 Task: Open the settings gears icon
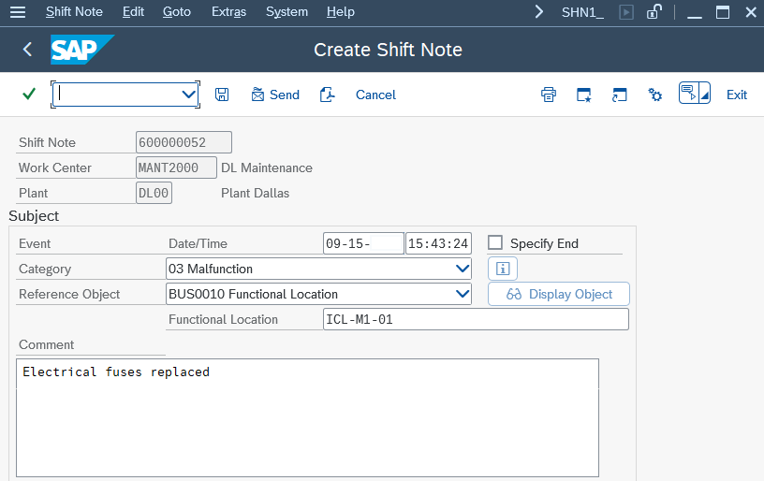[654, 95]
